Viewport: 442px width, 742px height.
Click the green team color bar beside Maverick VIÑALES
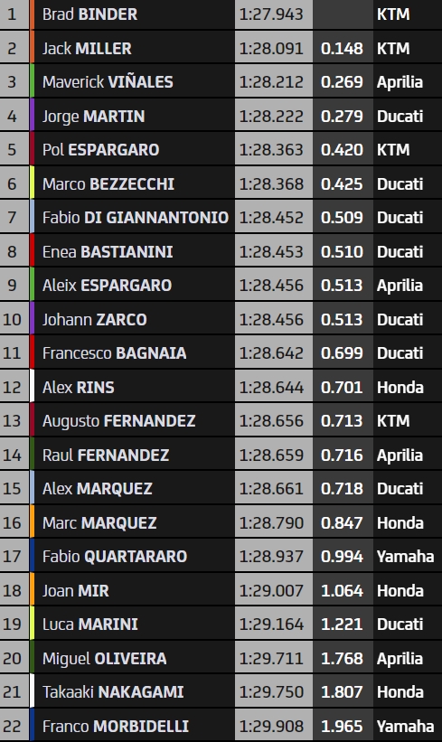tap(33, 81)
